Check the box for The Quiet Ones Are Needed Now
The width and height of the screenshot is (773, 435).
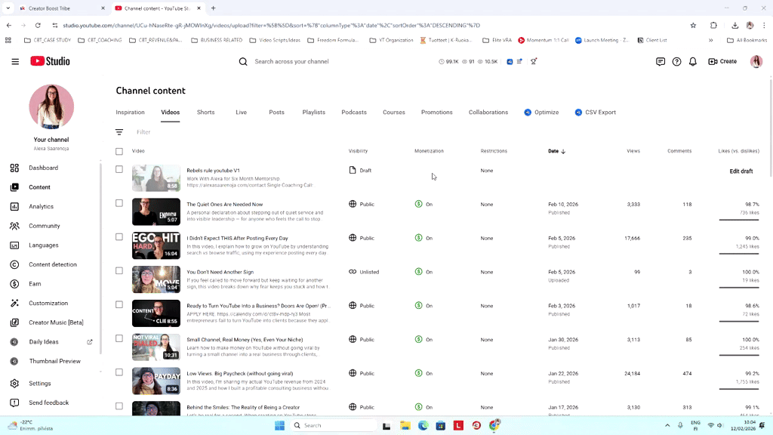119,203
